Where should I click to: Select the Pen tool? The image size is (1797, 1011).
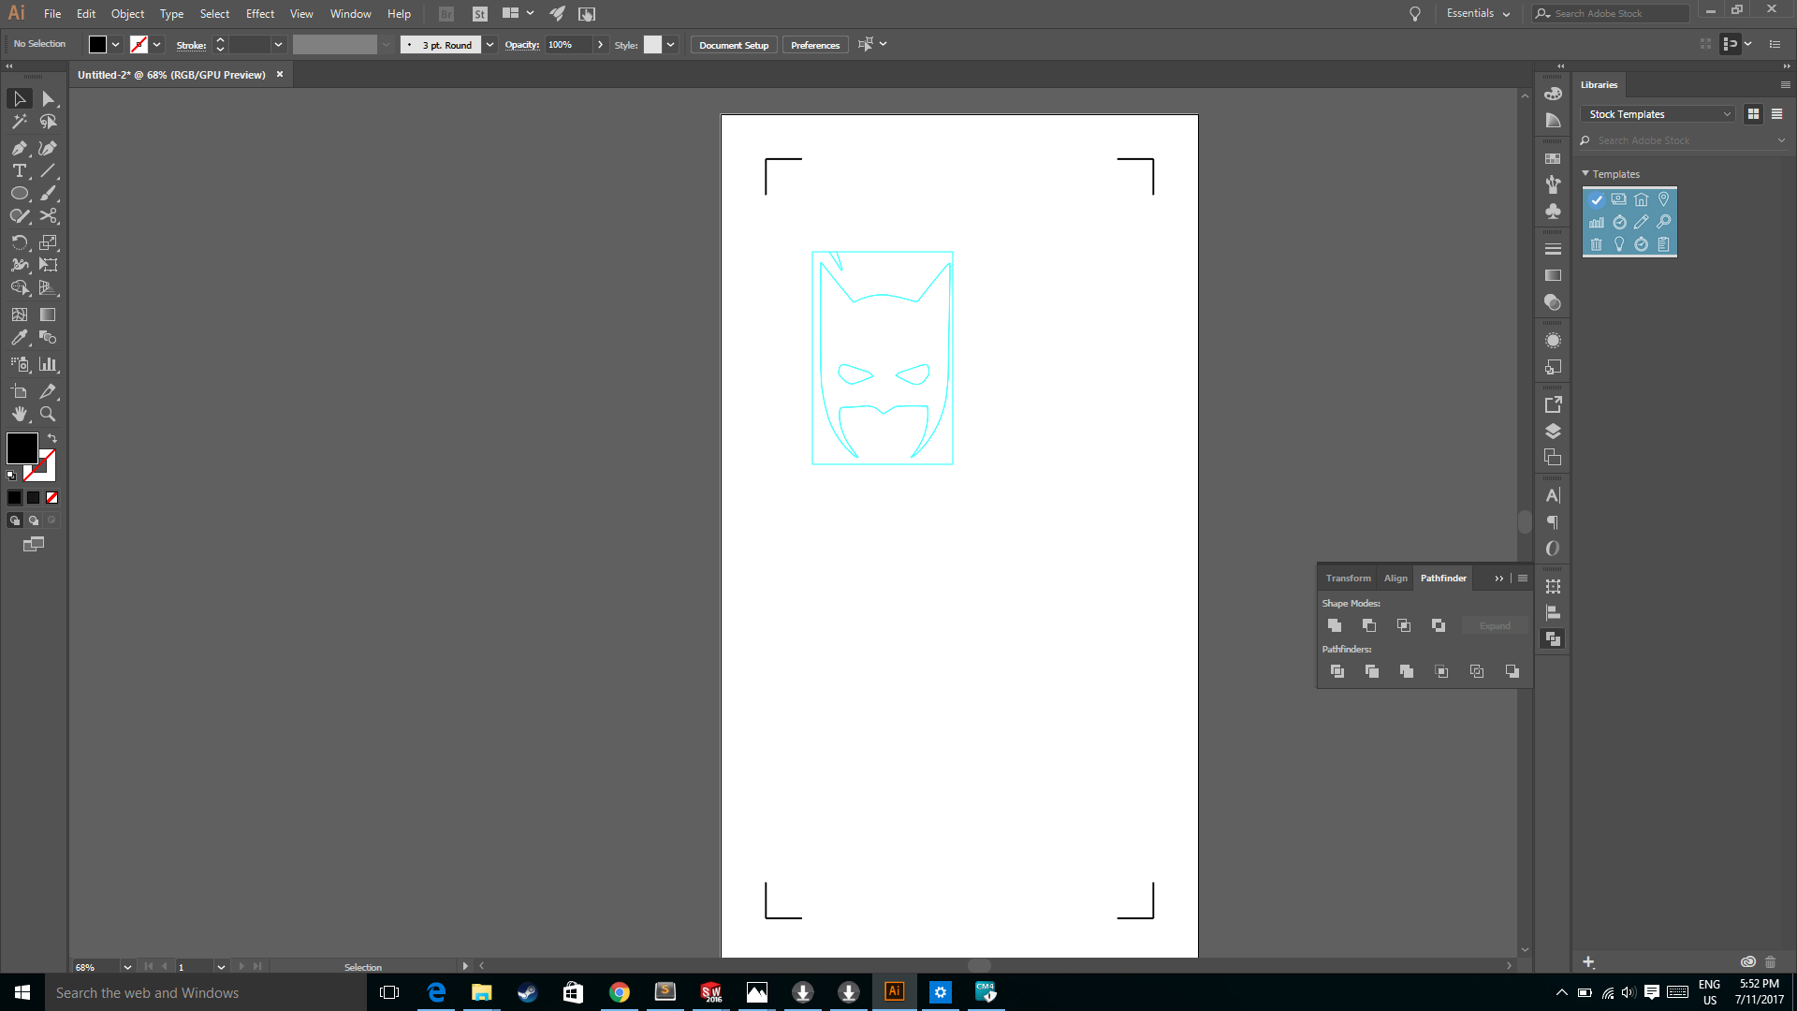point(20,148)
